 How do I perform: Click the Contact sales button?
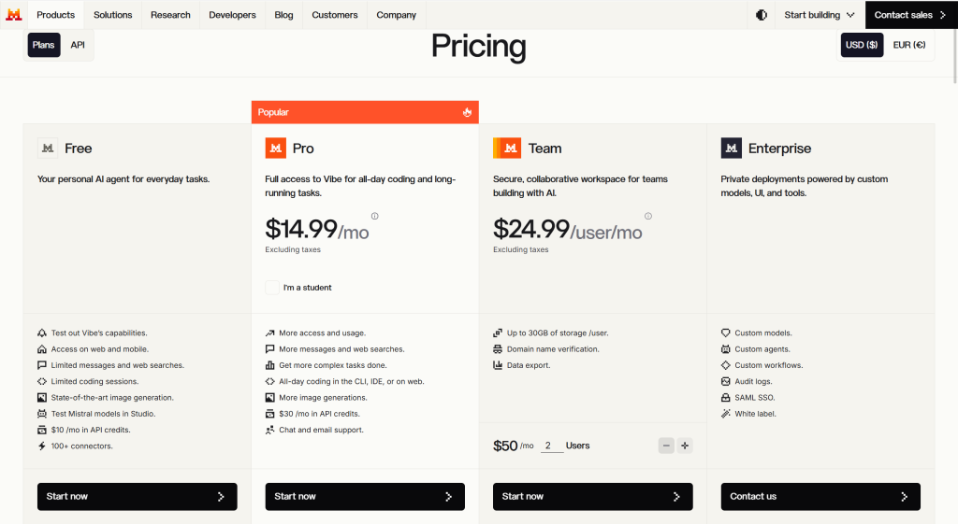(x=911, y=15)
